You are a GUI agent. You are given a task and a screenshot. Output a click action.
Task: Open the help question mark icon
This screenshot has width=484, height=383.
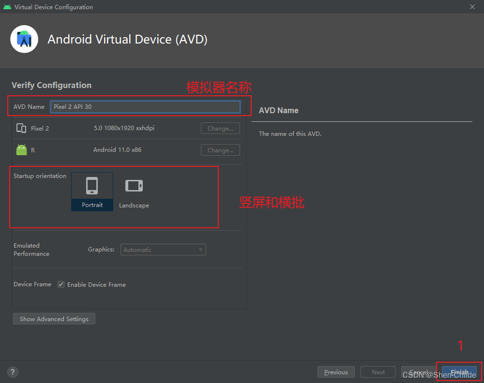tap(13, 372)
